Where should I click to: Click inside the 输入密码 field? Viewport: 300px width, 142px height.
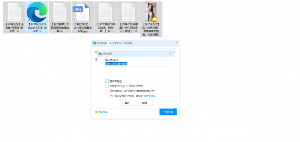[136, 64]
